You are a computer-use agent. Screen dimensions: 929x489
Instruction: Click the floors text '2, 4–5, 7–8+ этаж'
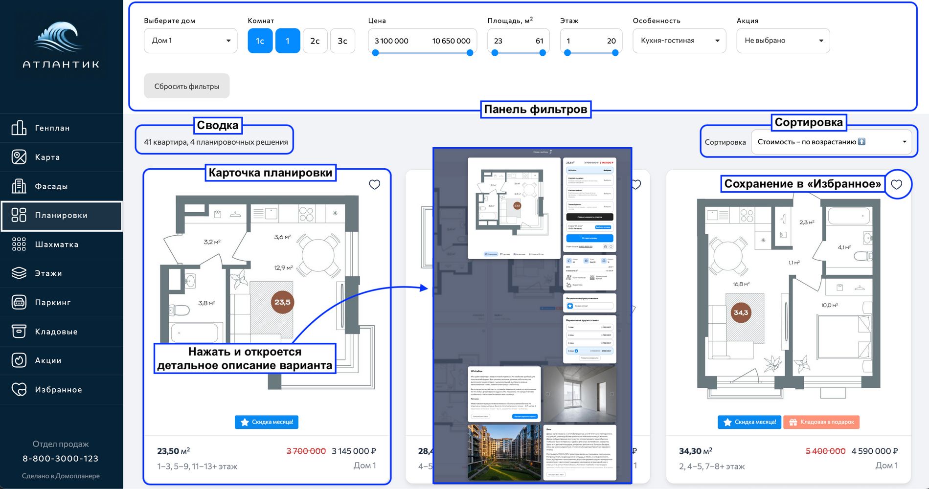[x=712, y=467]
